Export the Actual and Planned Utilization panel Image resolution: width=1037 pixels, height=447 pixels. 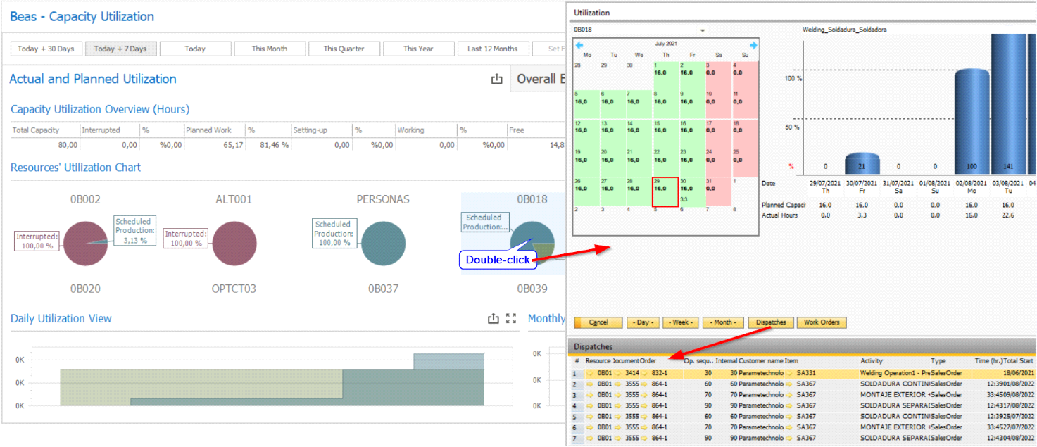[x=496, y=80]
